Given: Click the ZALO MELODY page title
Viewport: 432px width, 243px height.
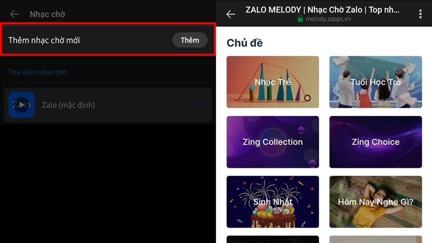Looking at the screenshot, I should pyautogui.click(x=322, y=10).
